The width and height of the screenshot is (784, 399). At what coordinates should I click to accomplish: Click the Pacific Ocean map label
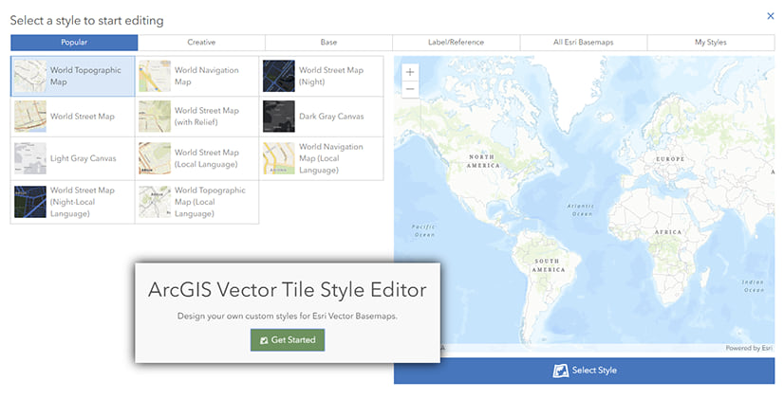pyautogui.click(x=423, y=230)
